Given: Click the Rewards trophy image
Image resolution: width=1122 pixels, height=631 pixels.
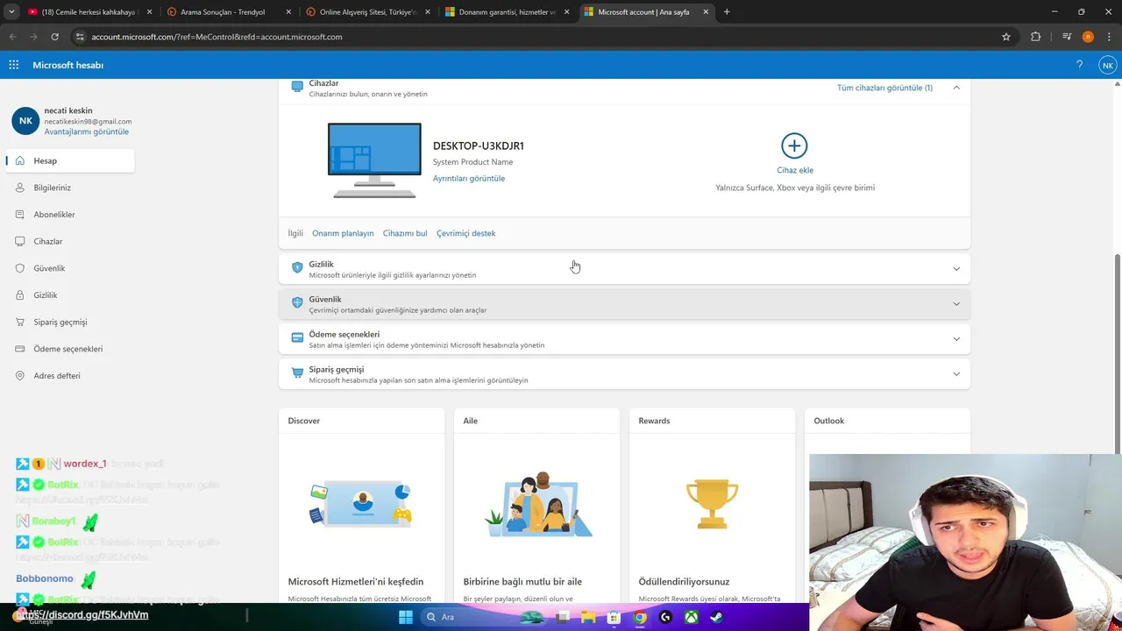Looking at the screenshot, I should coord(712,504).
